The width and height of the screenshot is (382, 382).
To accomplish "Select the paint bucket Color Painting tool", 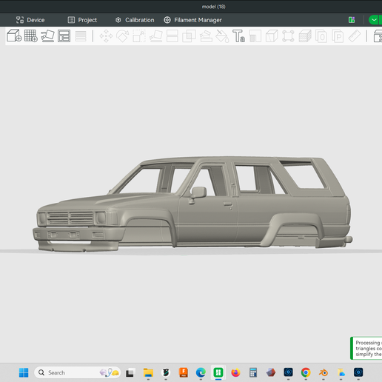I will tap(222, 36).
